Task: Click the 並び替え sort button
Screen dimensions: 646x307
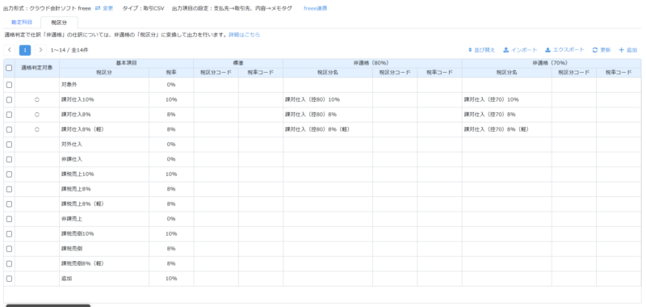Action: (481, 50)
